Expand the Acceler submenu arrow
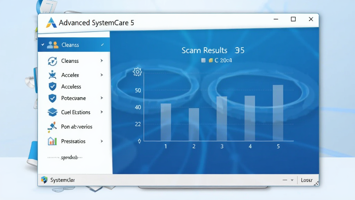 102,75
